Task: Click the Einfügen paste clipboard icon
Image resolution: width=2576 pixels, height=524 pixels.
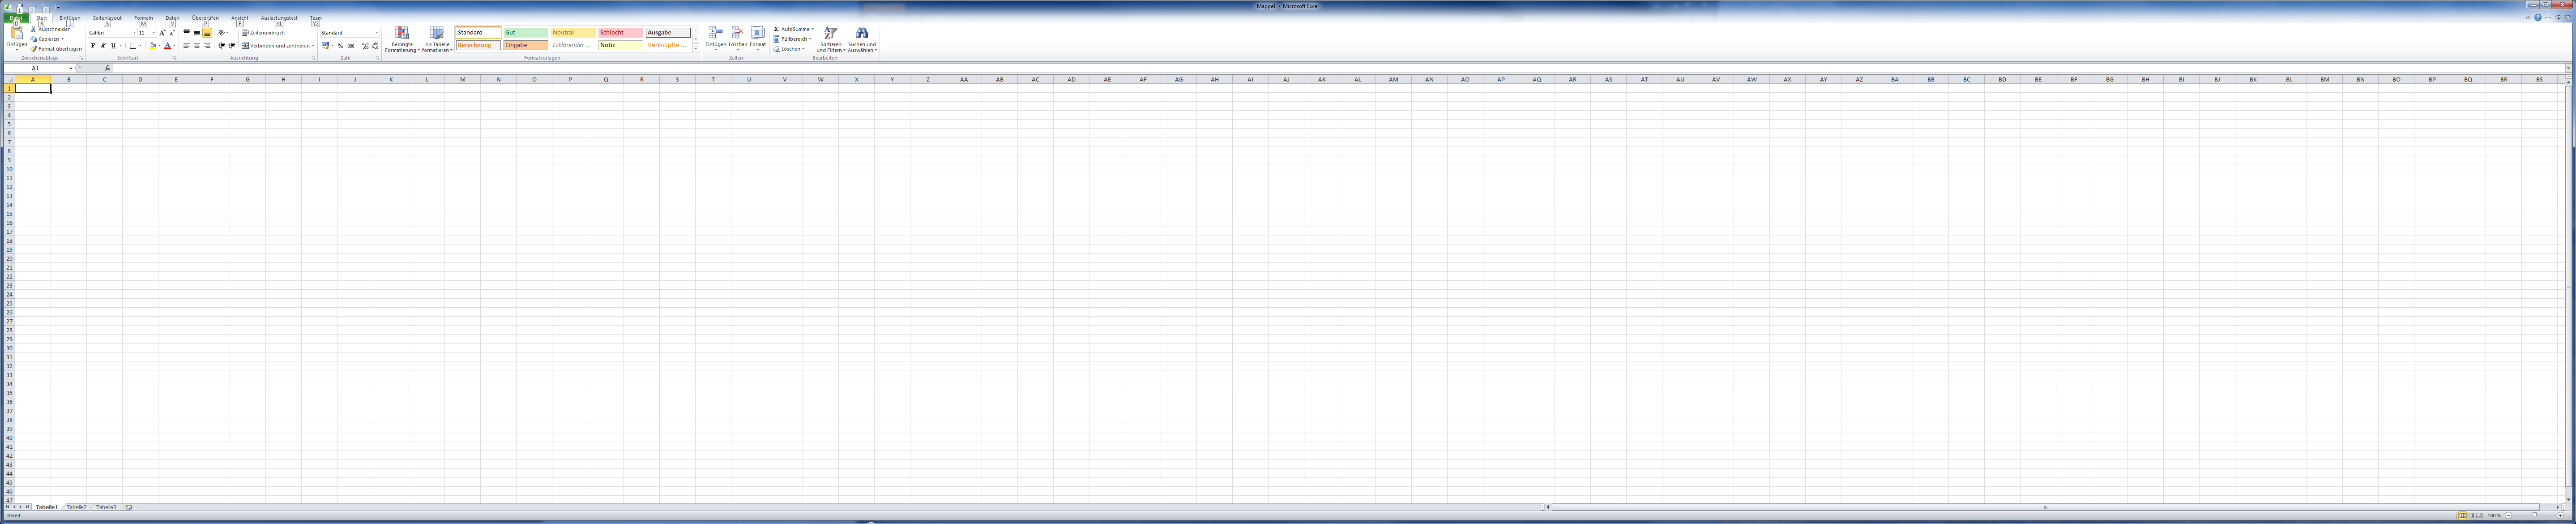Action: tap(17, 33)
